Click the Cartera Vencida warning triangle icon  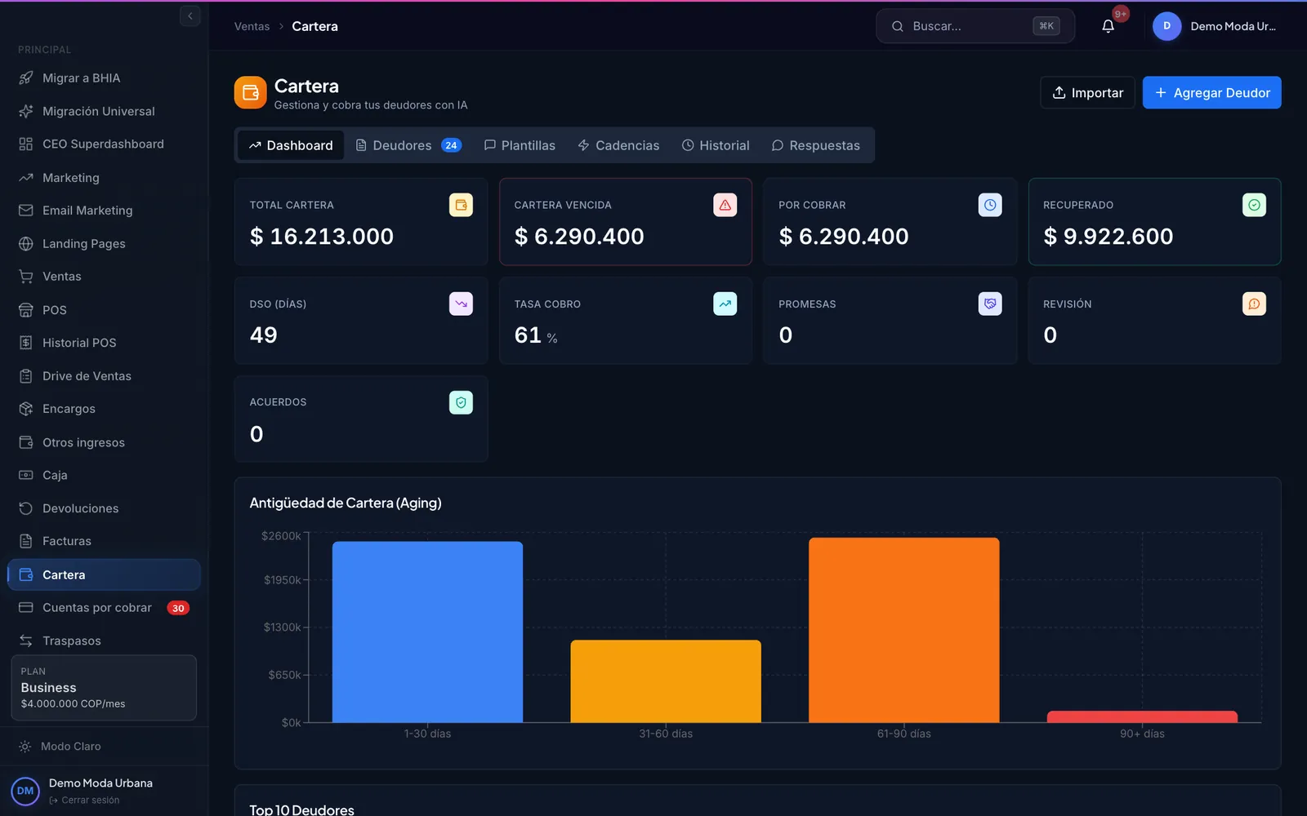click(x=725, y=205)
